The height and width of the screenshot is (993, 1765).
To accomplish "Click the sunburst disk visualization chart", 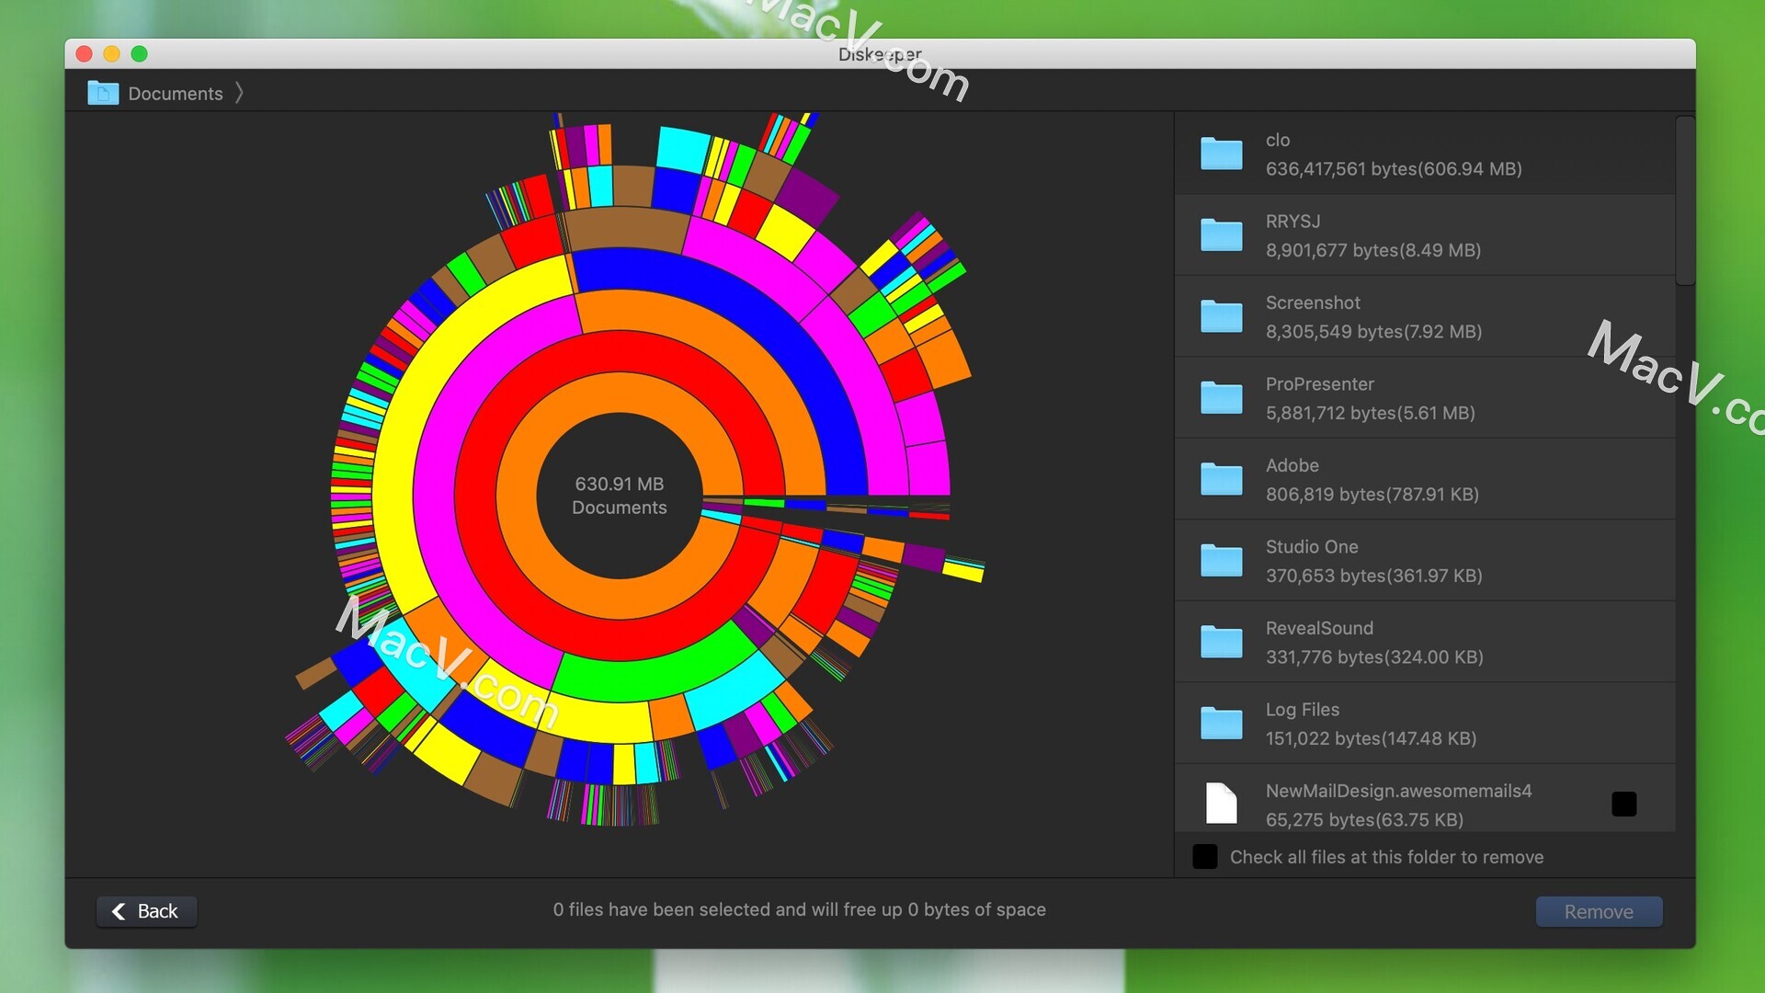I will [x=620, y=496].
